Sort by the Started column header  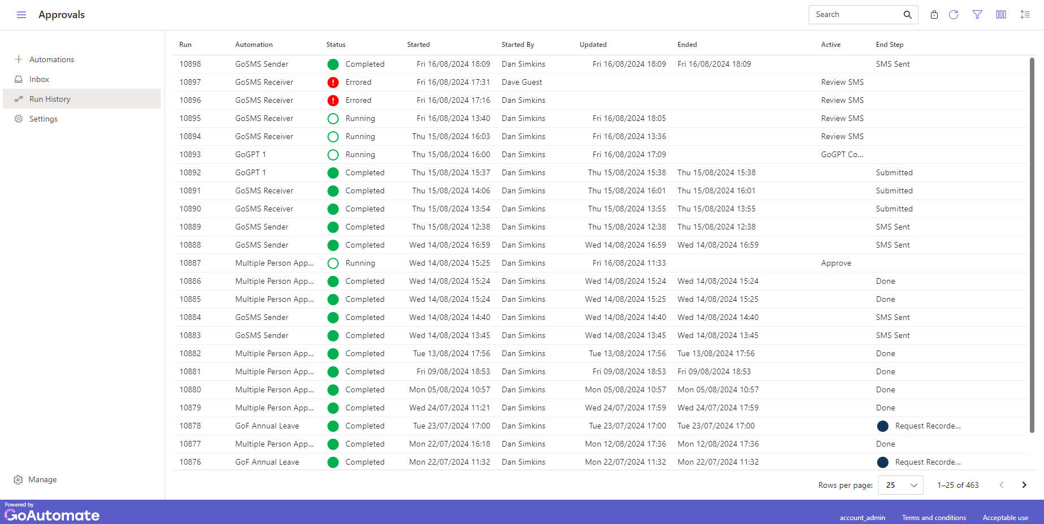click(x=419, y=45)
